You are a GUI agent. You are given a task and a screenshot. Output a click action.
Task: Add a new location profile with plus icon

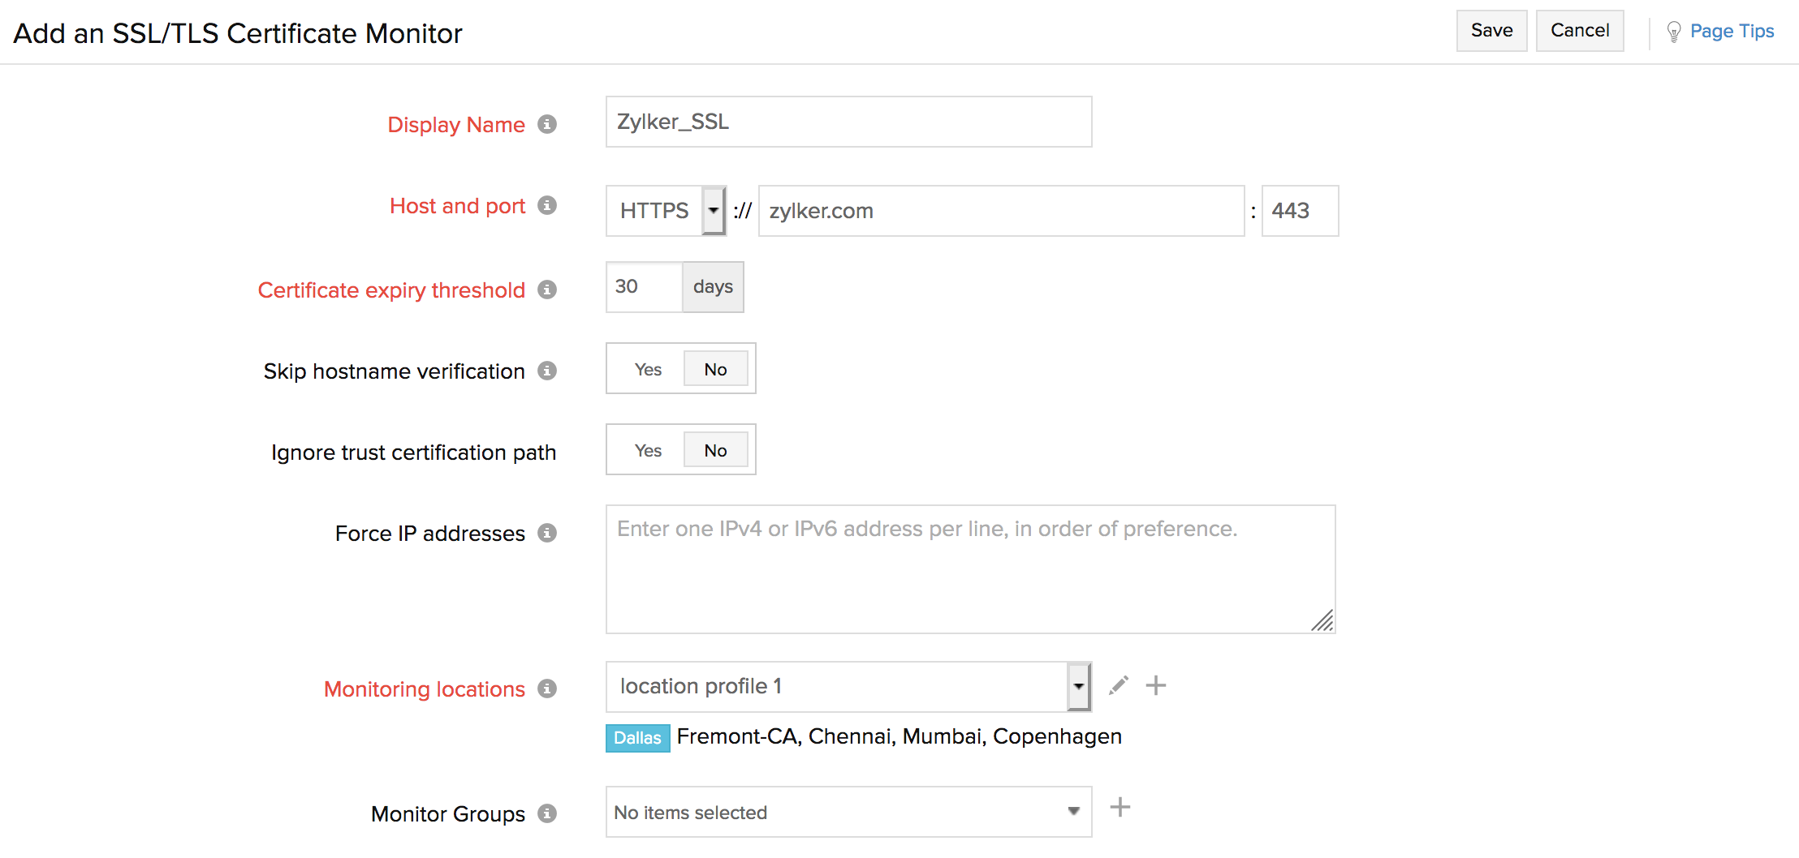pos(1156,685)
